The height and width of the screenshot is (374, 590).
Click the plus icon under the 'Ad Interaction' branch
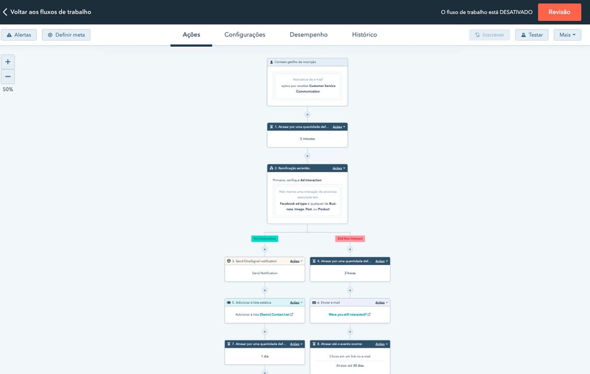[264, 250]
